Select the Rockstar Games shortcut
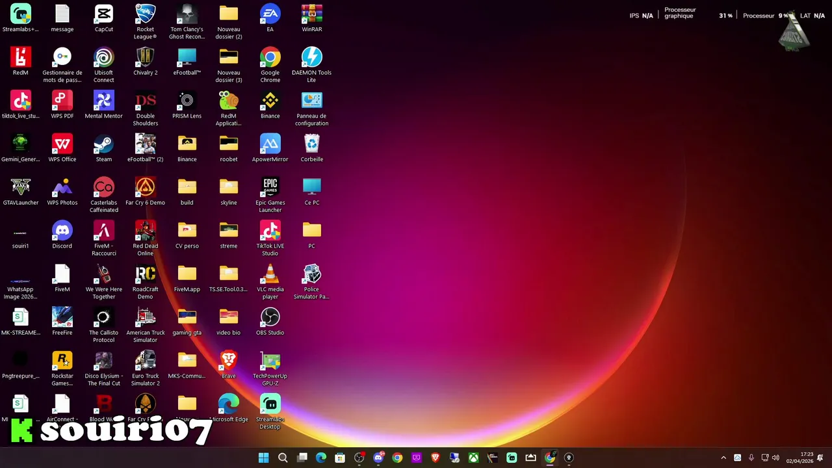 62,369
